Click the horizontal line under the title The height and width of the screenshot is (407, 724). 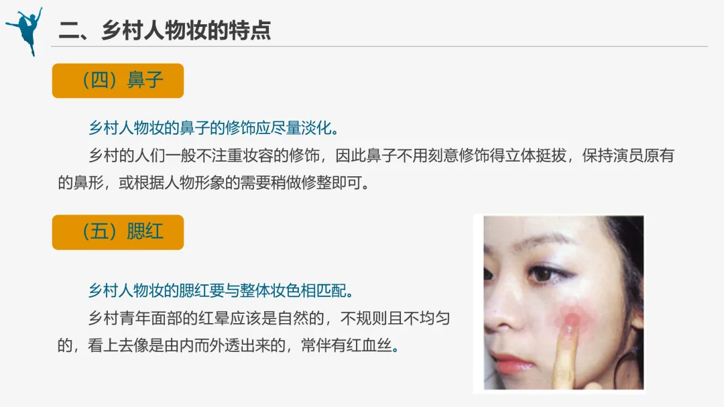[379, 47]
